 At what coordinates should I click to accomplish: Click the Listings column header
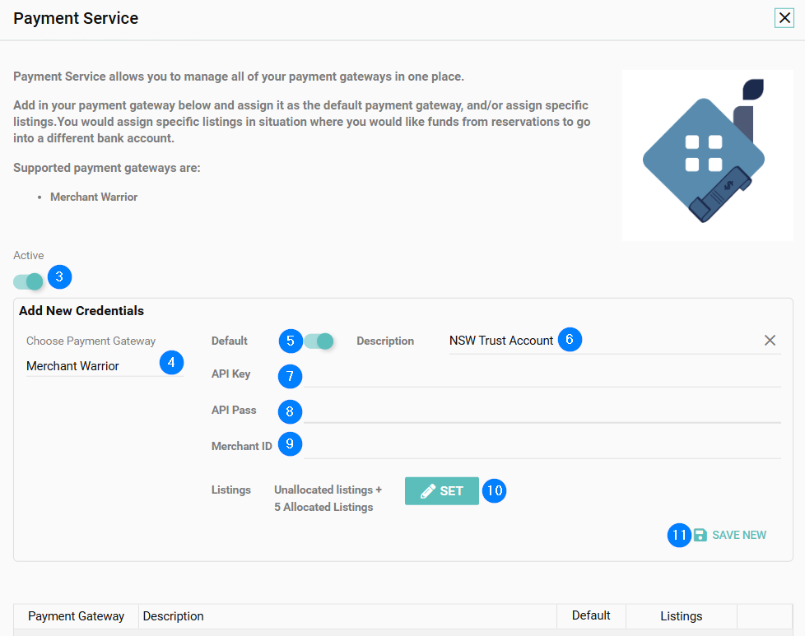point(681,615)
